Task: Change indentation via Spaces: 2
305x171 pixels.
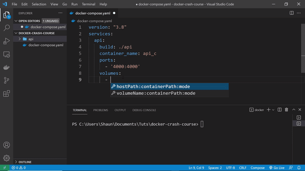Action: [x=215, y=168]
